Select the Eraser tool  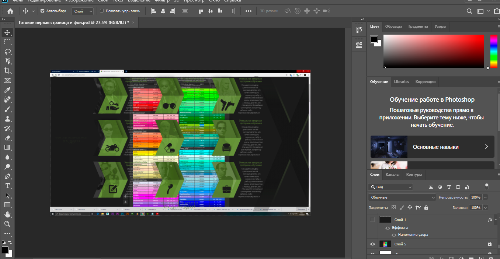pos(7,138)
